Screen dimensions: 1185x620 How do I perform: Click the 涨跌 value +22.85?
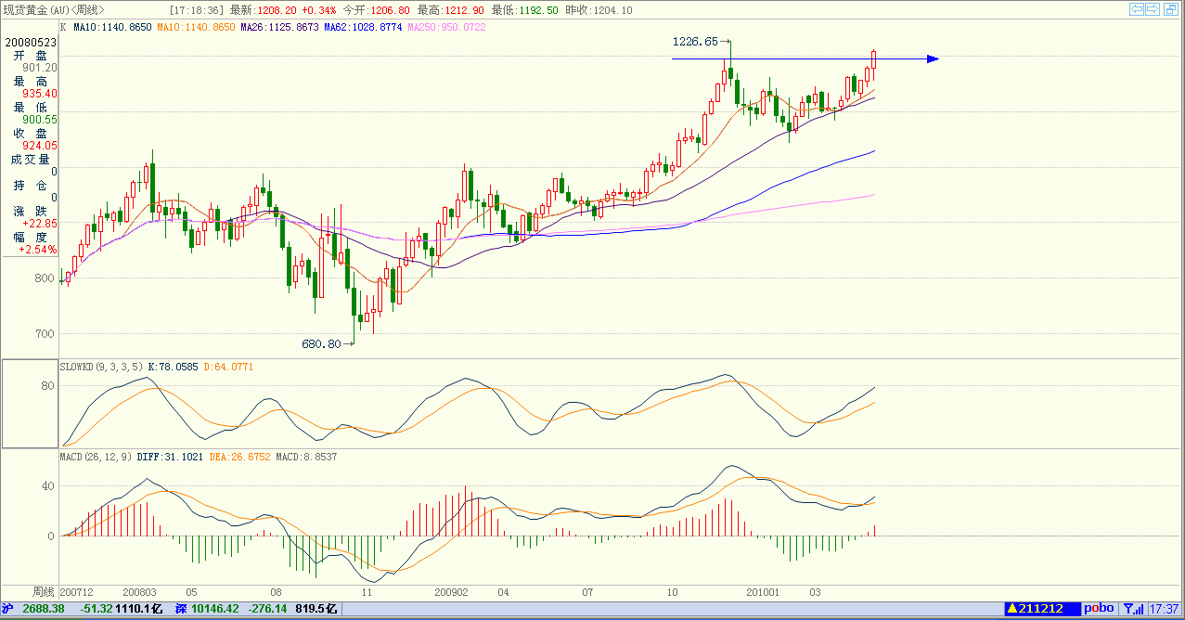pyautogui.click(x=40, y=224)
